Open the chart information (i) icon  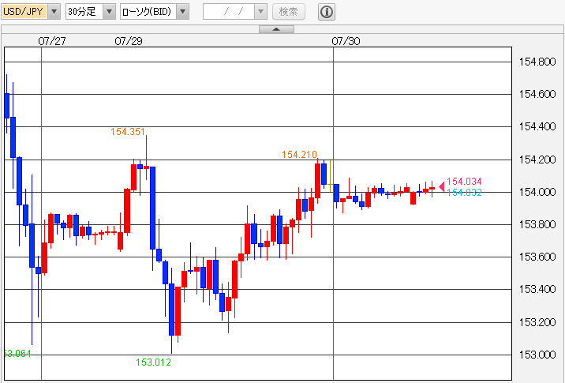click(327, 12)
